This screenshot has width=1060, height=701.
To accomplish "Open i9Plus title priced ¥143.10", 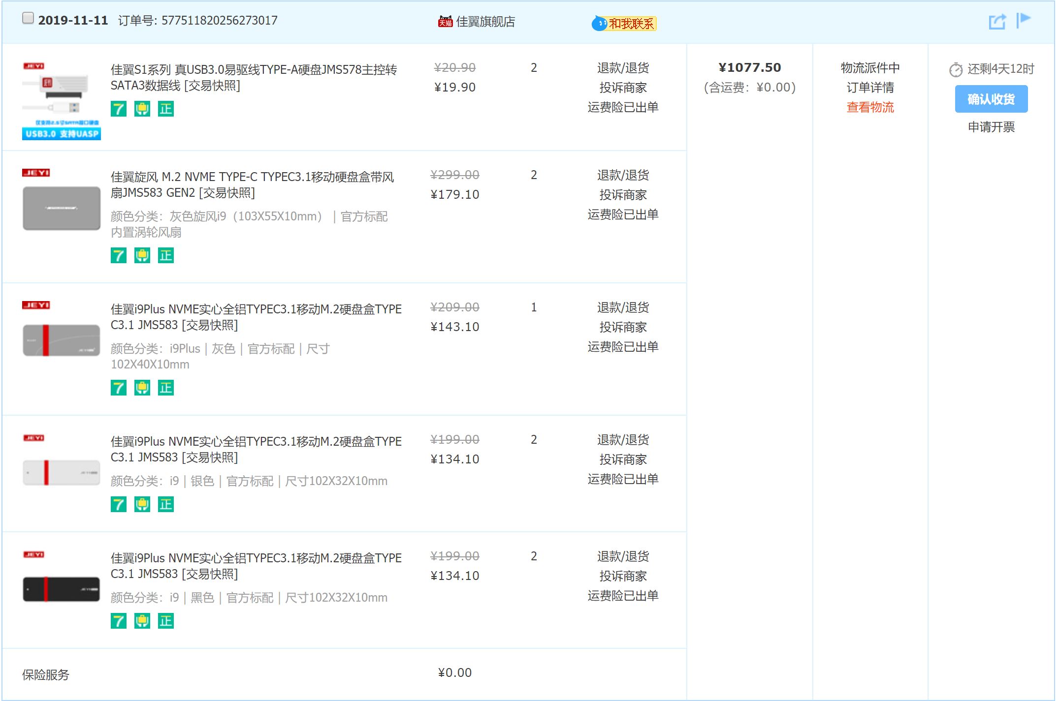I will [256, 317].
